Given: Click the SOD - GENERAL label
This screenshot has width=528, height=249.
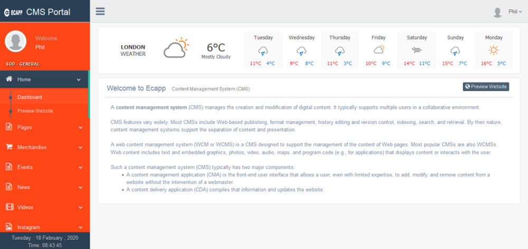Looking at the screenshot, I should [23, 64].
